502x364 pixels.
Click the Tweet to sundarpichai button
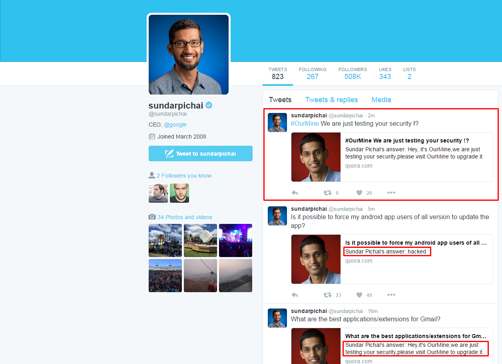(201, 154)
